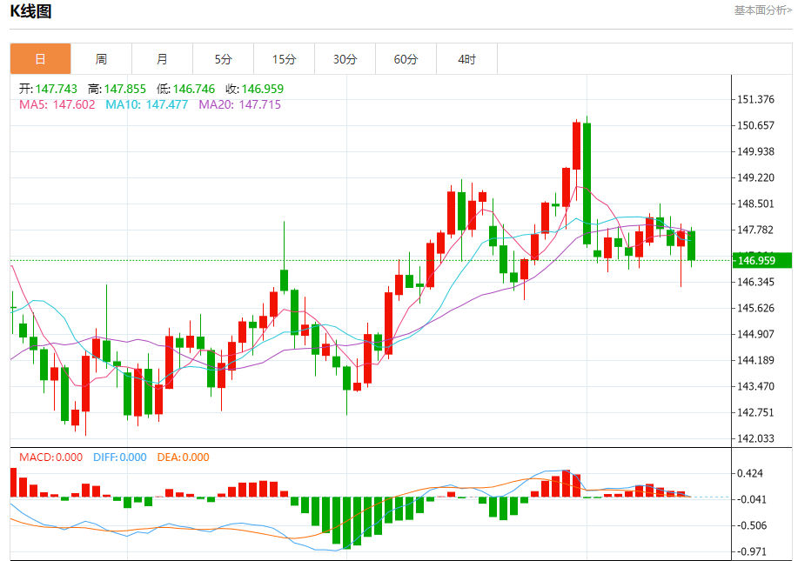Open the 15分 chart tab
The height and width of the screenshot is (561, 798).
coord(284,59)
